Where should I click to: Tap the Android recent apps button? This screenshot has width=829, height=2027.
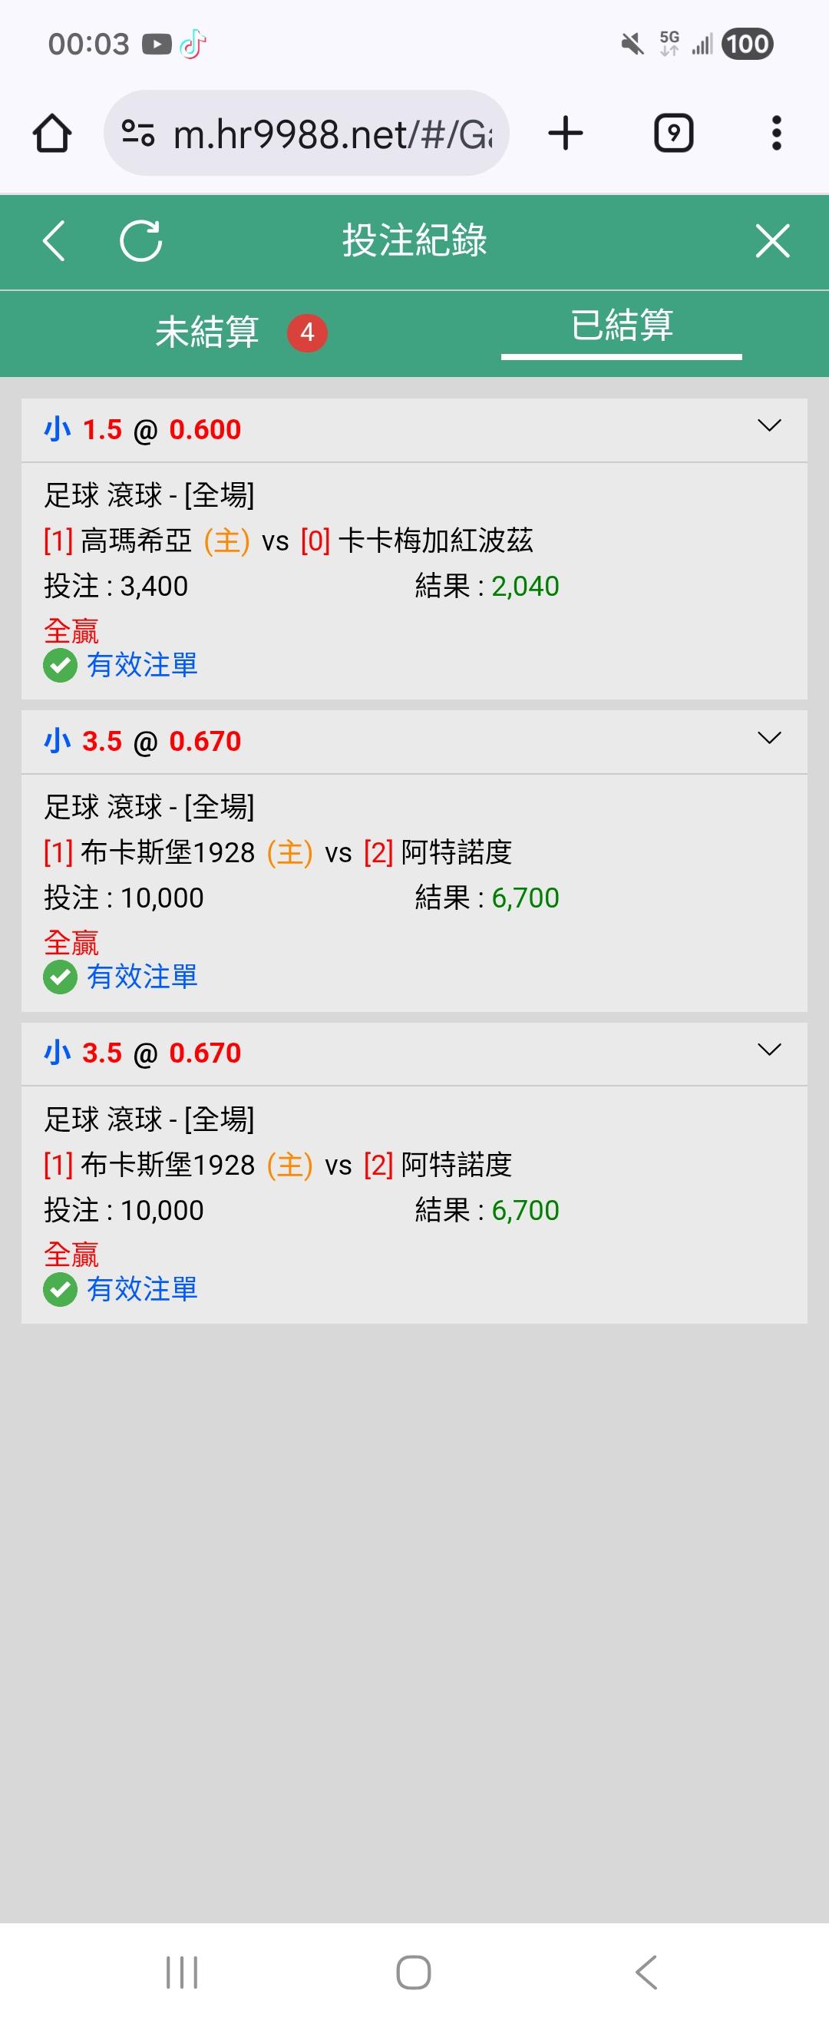pyautogui.click(x=182, y=1972)
